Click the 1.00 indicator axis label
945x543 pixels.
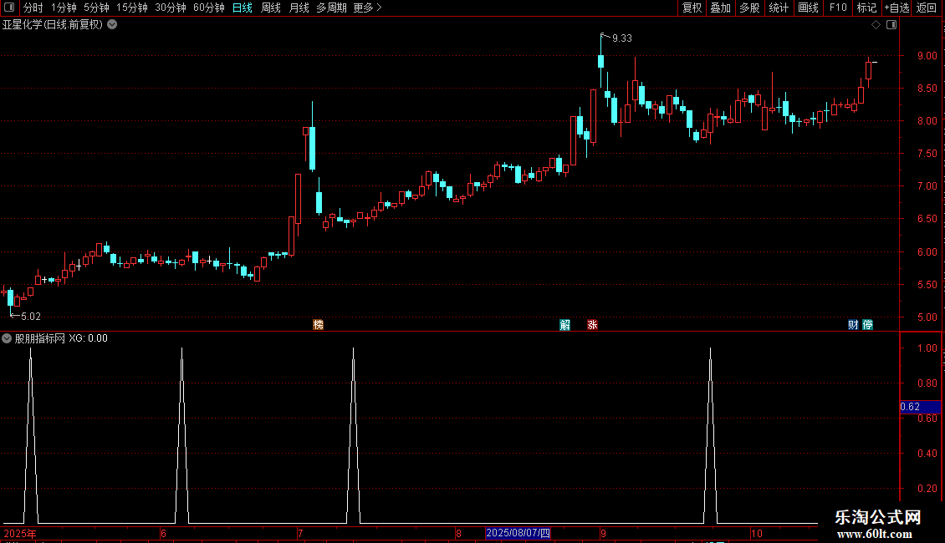(927, 348)
